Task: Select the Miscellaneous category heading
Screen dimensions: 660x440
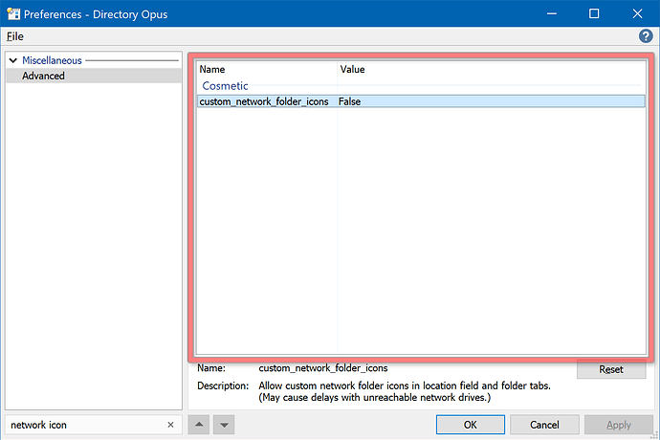Action: pyautogui.click(x=52, y=60)
